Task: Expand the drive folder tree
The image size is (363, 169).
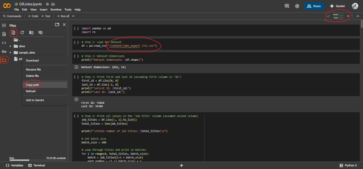Action: point(10,46)
